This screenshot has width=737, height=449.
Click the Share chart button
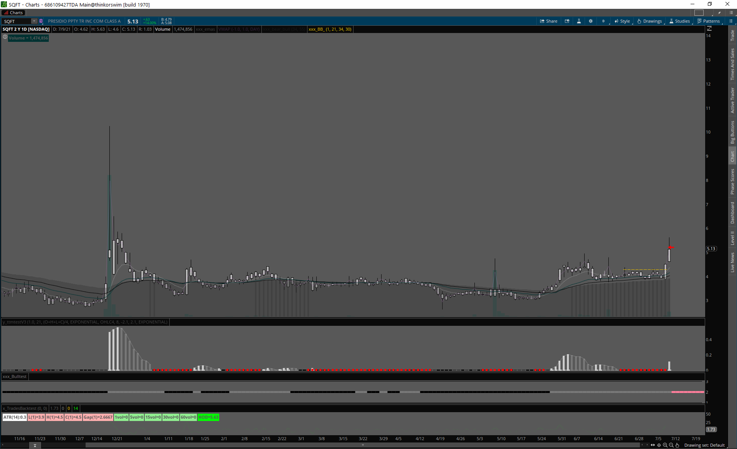pyautogui.click(x=549, y=21)
